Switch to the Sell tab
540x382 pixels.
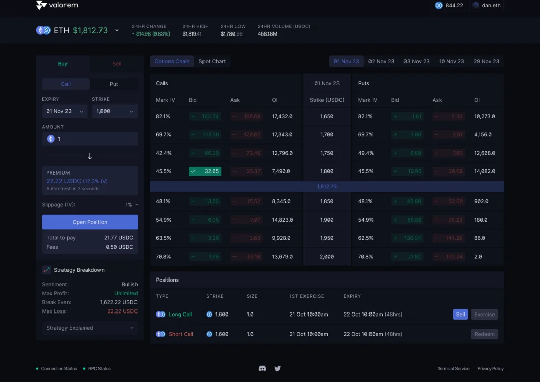click(117, 64)
